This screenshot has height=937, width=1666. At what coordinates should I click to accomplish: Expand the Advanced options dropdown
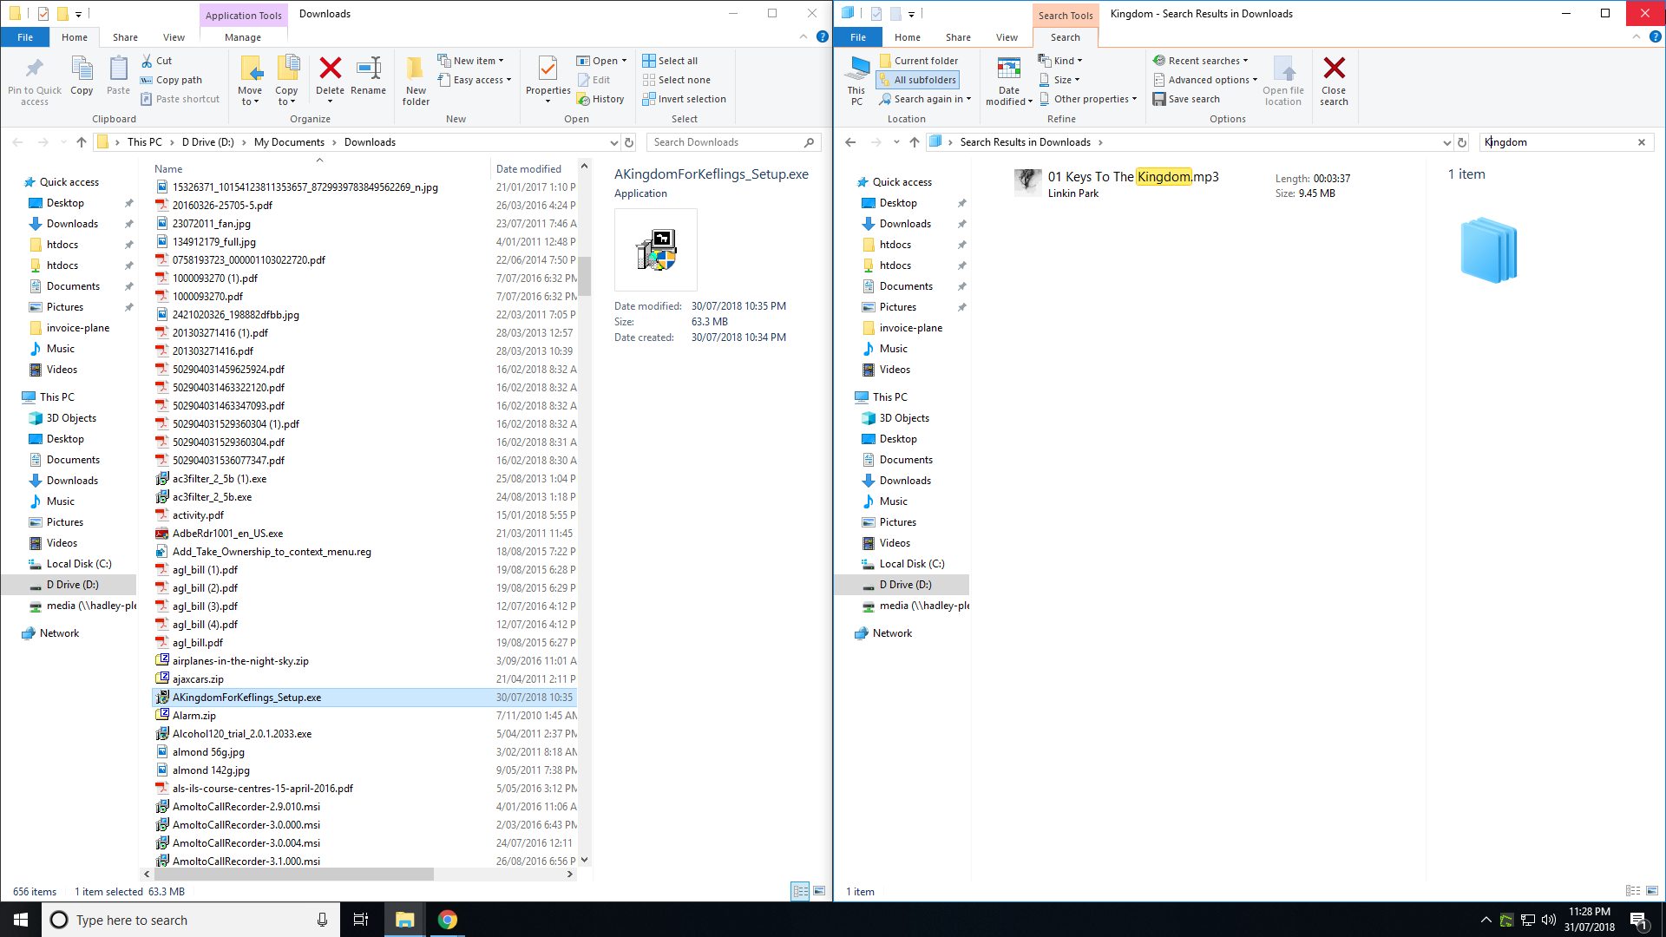coord(1204,80)
